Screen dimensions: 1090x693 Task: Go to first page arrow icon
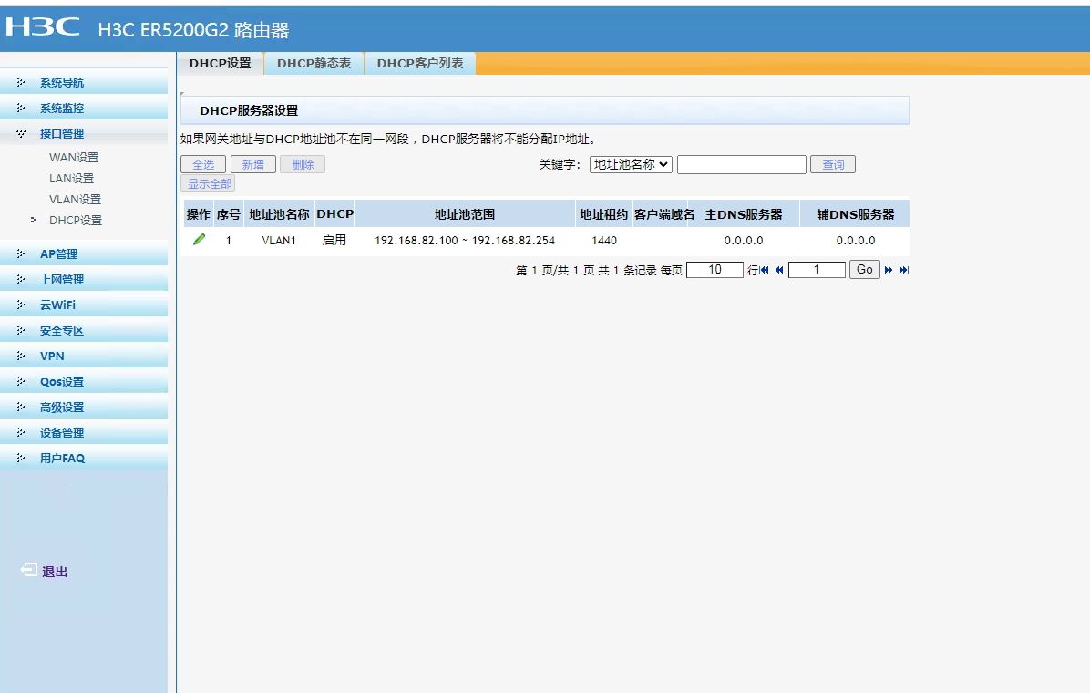tap(765, 270)
